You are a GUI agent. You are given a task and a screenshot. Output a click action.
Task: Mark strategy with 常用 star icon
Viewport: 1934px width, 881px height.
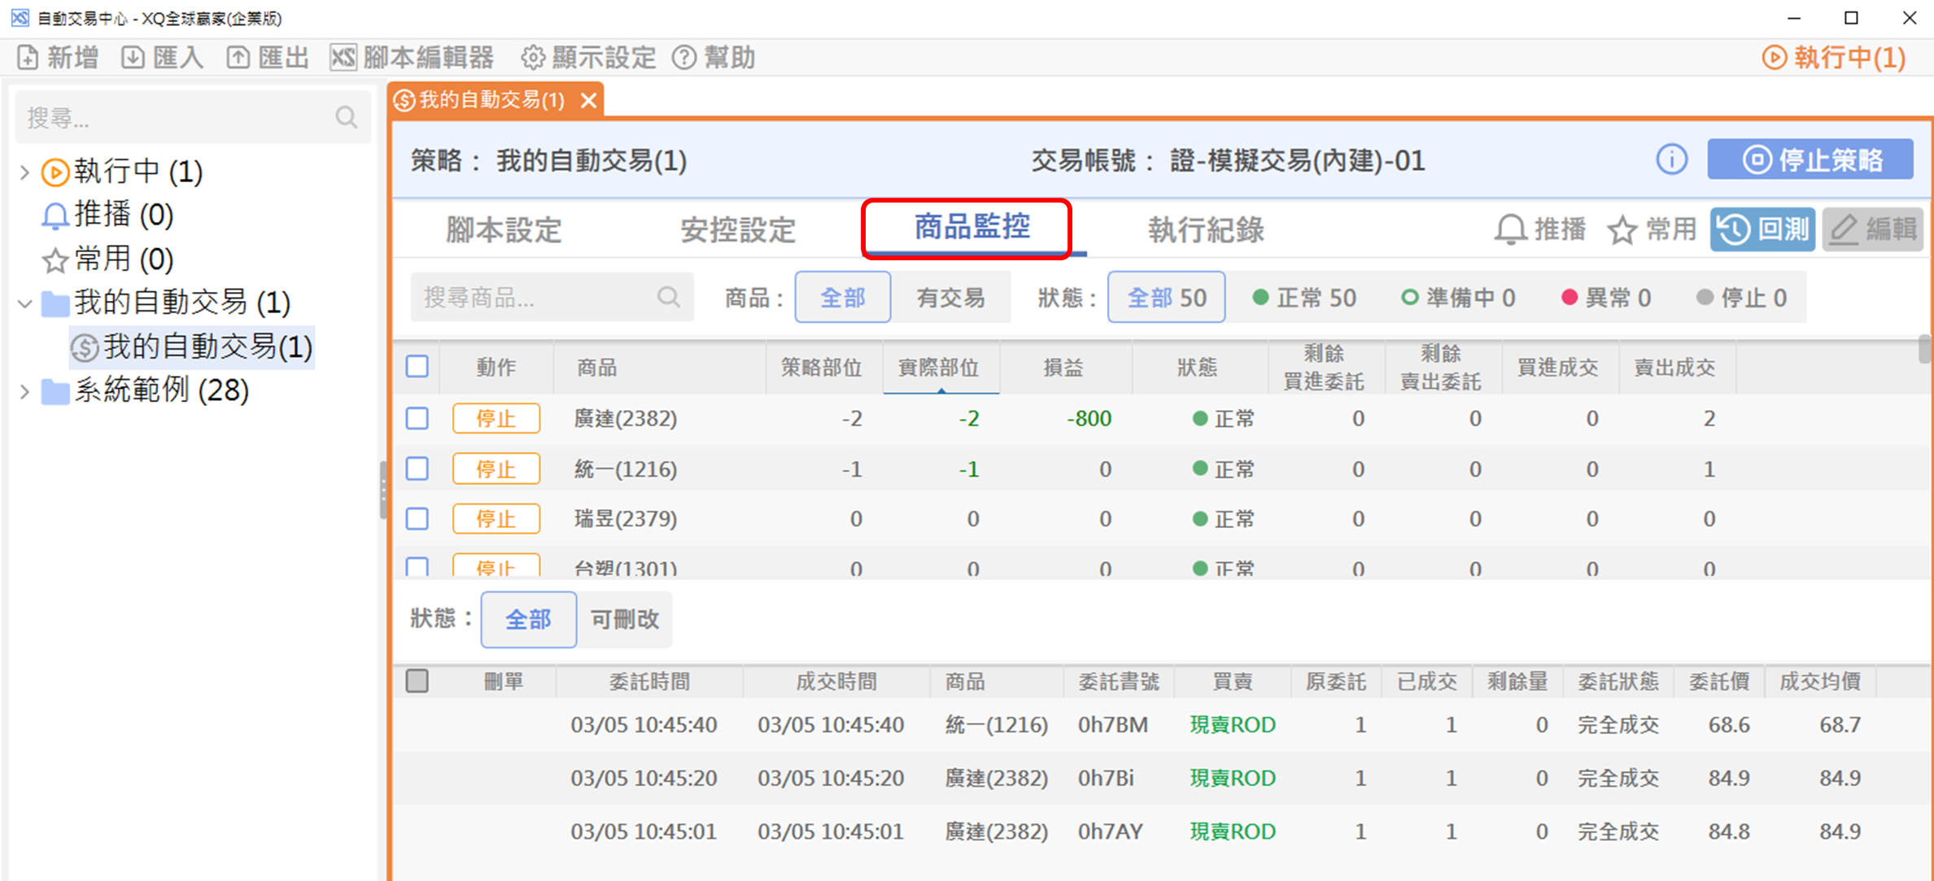click(x=1622, y=230)
